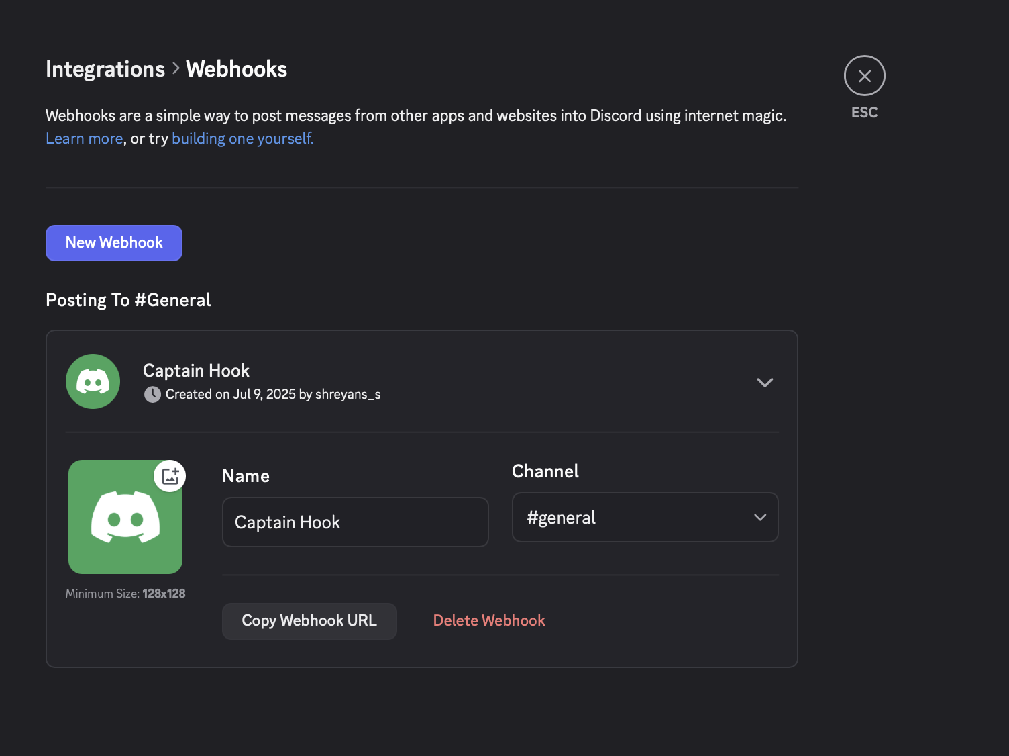Copy the webhook URL
Screen dimensions: 1009x756
pyautogui.click(x=309, y=621)
